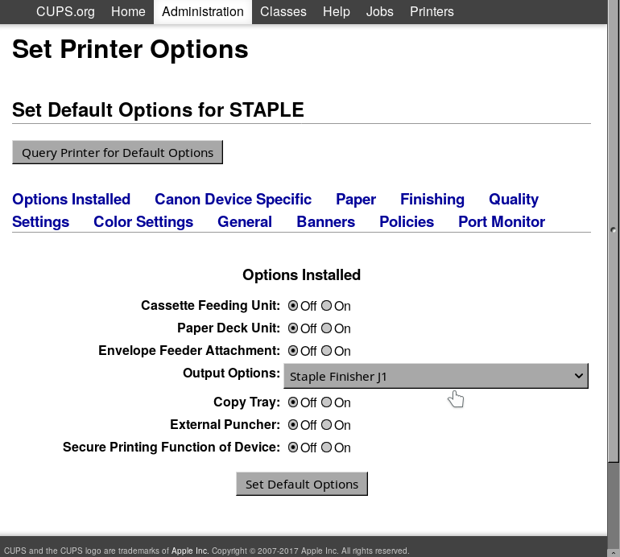Click the Apple Inc. footer link
The height and width of the screenshot is (557, 620).
190,551
